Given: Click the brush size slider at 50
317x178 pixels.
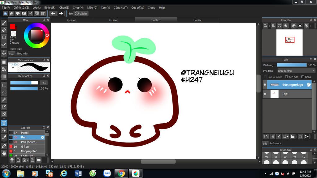Looking at the screenshot, I should [x=24, y=83].
